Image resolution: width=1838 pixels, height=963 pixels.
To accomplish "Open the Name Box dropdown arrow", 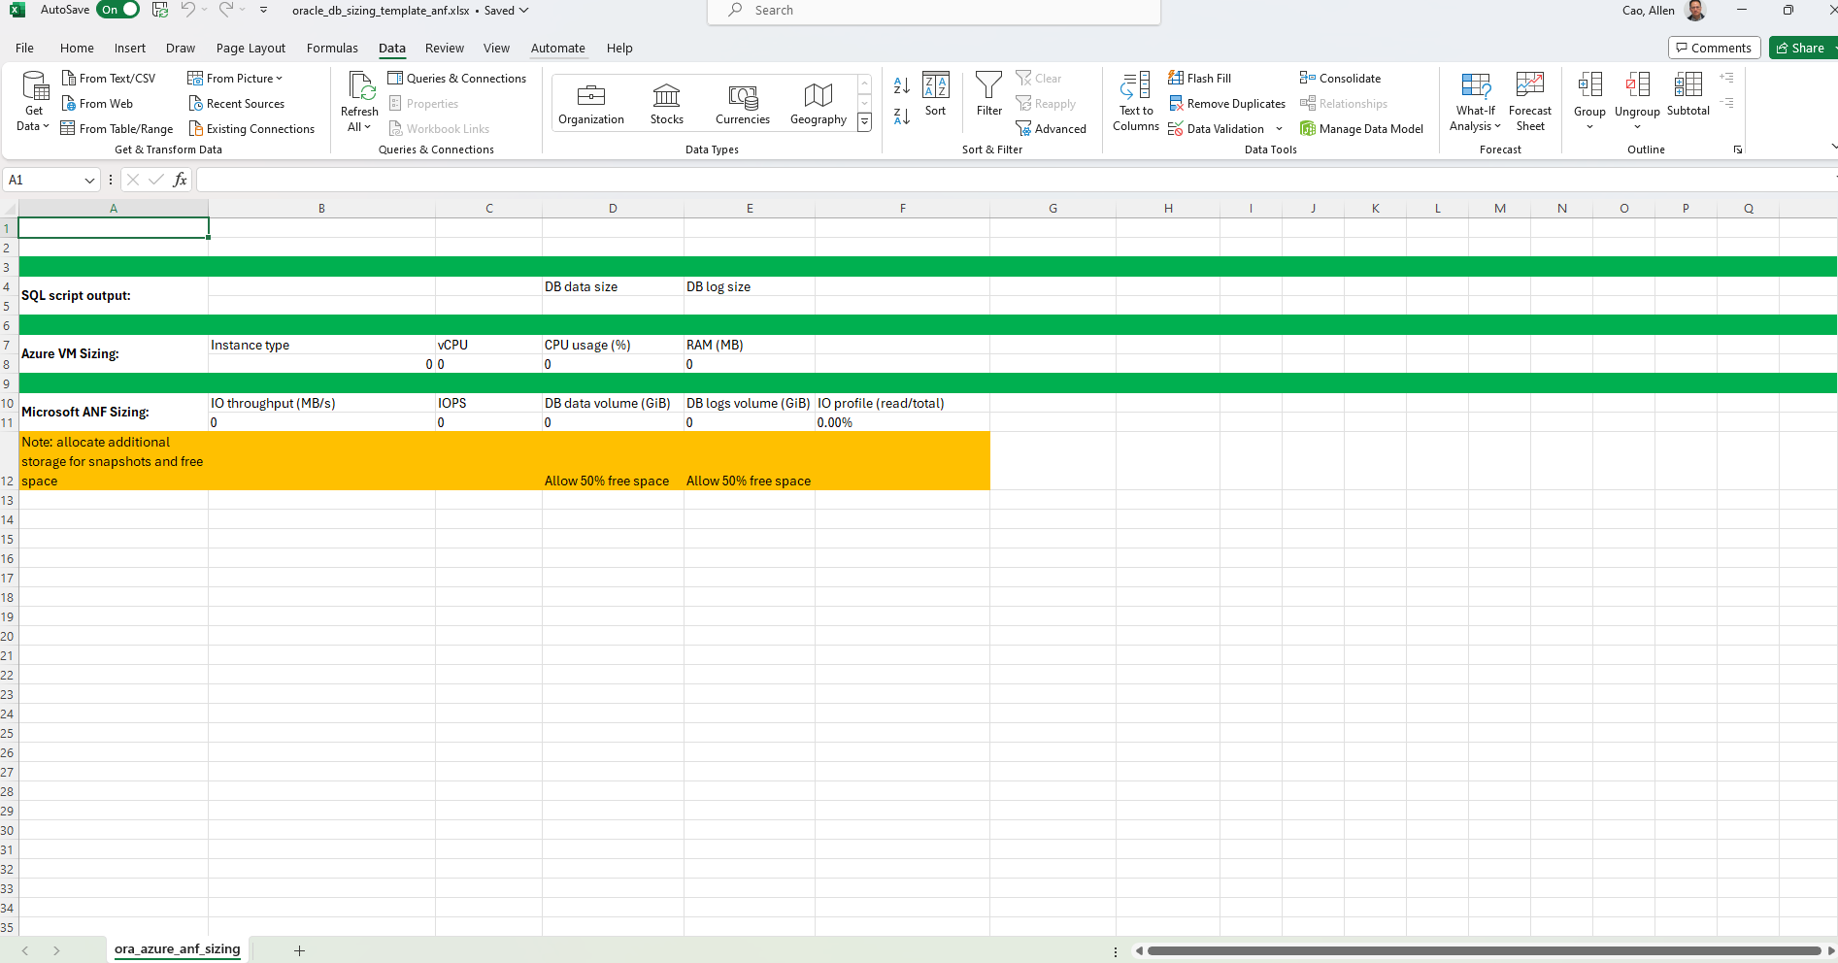I will click(x=89, y=181).
